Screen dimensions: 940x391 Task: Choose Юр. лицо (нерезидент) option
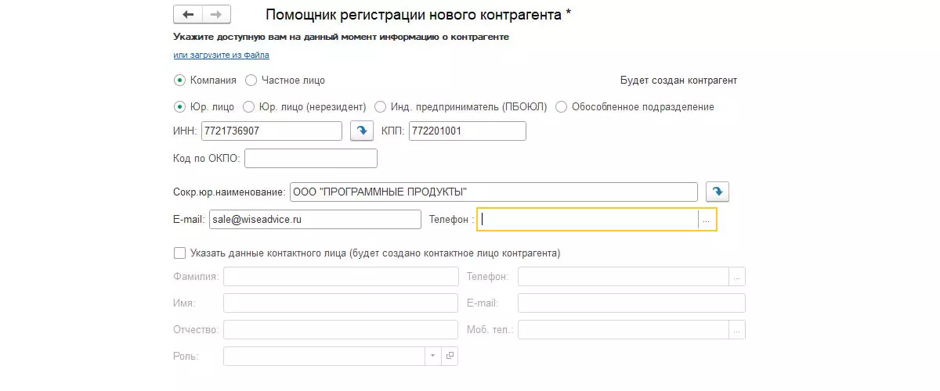click(x=249, y=106)
